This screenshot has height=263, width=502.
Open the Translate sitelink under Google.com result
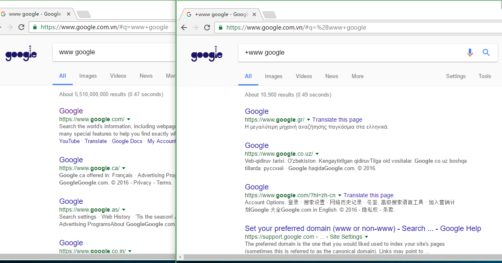(96, 141)
